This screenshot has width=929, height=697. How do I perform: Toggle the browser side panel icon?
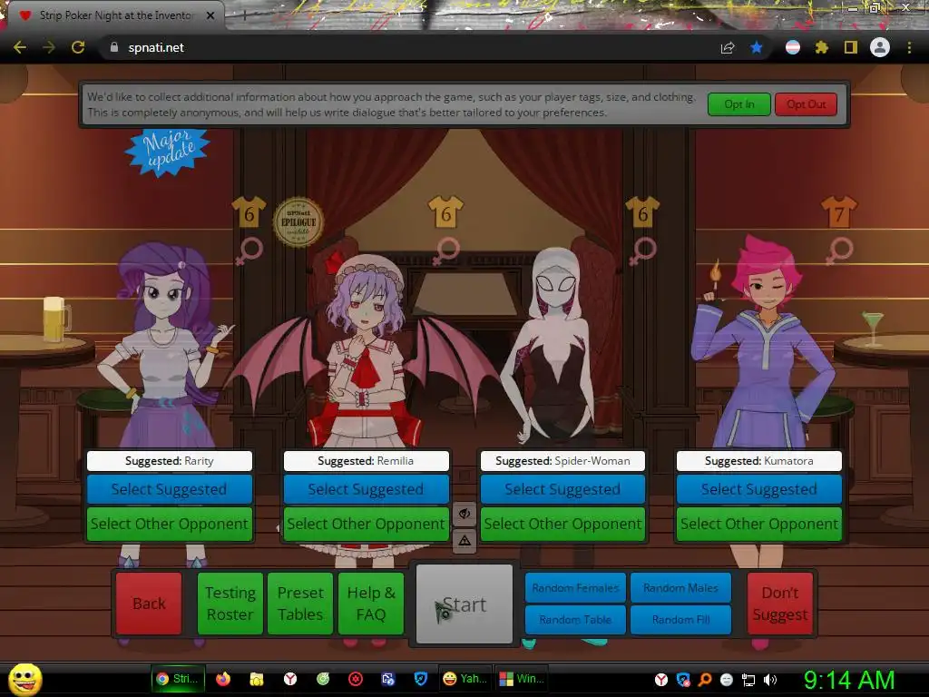point(851,47)
